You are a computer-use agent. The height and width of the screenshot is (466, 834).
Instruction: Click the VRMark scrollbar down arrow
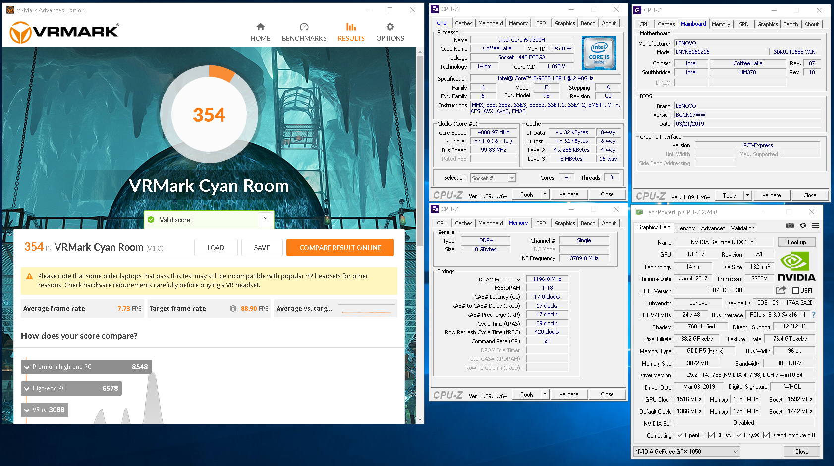[x=420, y=419]
